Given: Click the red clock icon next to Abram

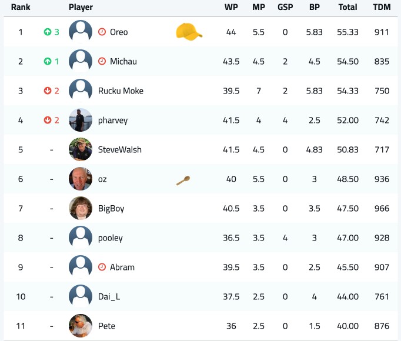Looking at the screenshot, I should click(x=102, y=267).
